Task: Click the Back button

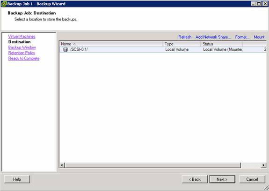Action: click(195, 179)
